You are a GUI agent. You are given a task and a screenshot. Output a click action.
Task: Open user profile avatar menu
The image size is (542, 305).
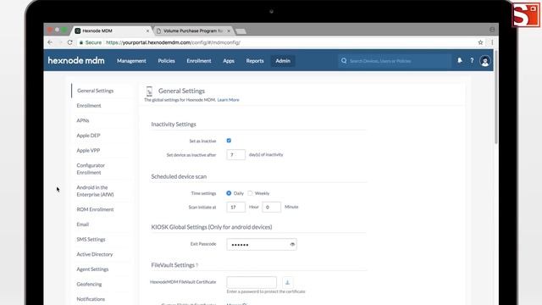pos(484,61)
